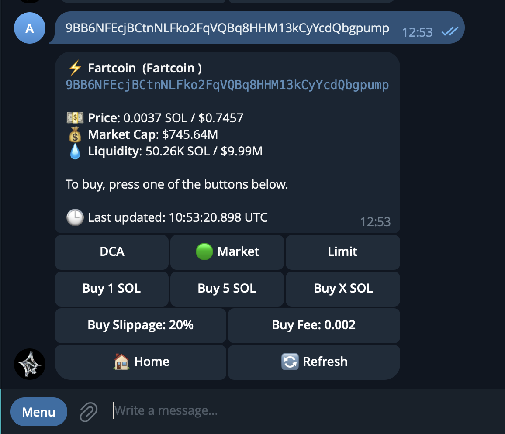Switch to DCA order mode
Image resolution: width=505 pixels, height=434 pixels.
[x=112, y=252]
